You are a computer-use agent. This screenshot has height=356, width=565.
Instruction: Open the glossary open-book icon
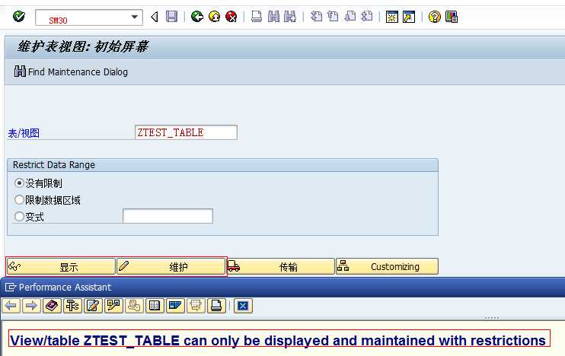155,306
